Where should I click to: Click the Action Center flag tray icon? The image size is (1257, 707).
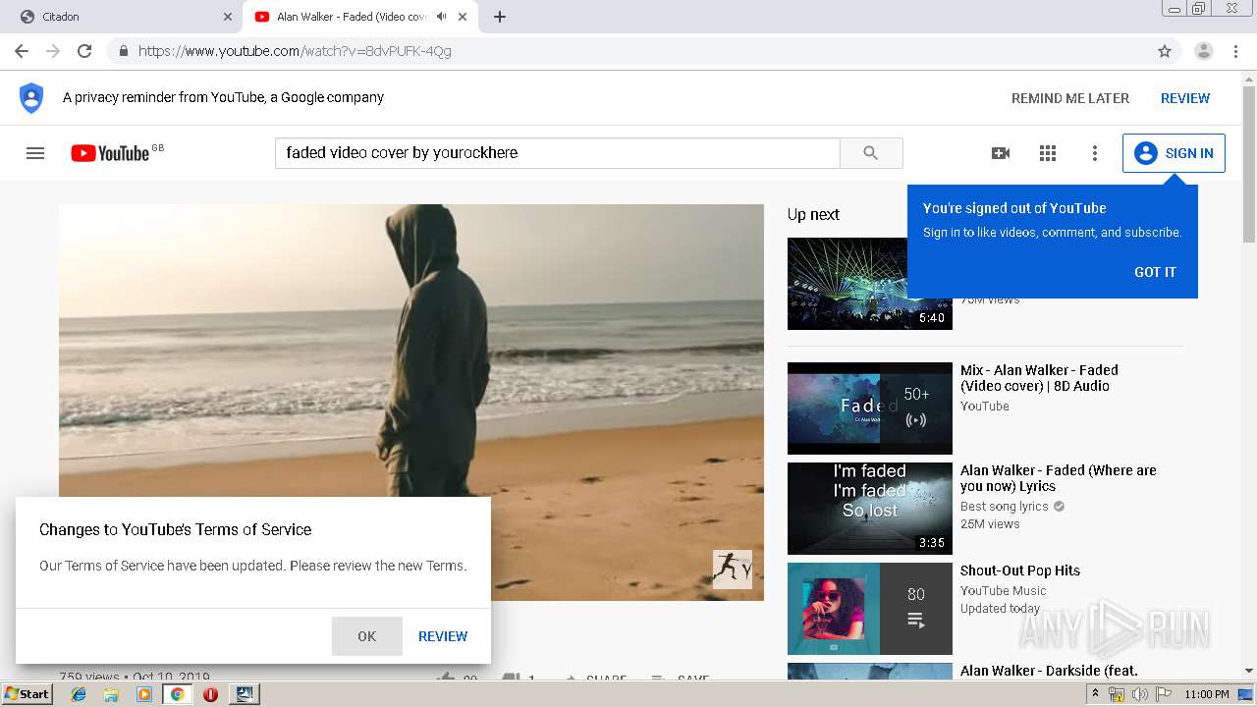[x=1163, y=694]
